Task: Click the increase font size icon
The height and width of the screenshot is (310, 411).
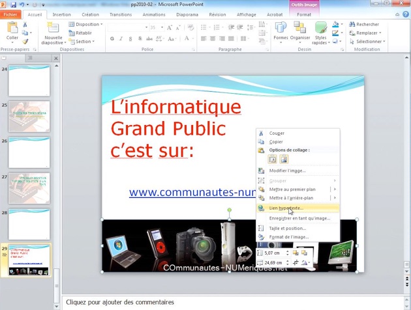Action: 170,27
